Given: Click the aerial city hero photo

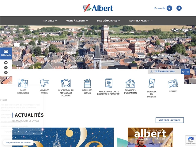Looking at the screenshot, I should 98,47.
